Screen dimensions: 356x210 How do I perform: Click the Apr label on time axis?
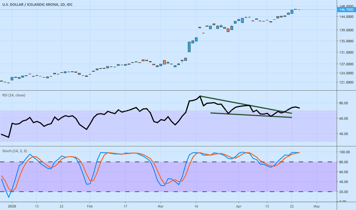(x=239, y=206)
